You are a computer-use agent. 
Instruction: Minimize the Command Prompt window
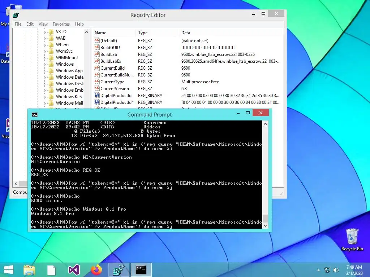tap(238, 113)
